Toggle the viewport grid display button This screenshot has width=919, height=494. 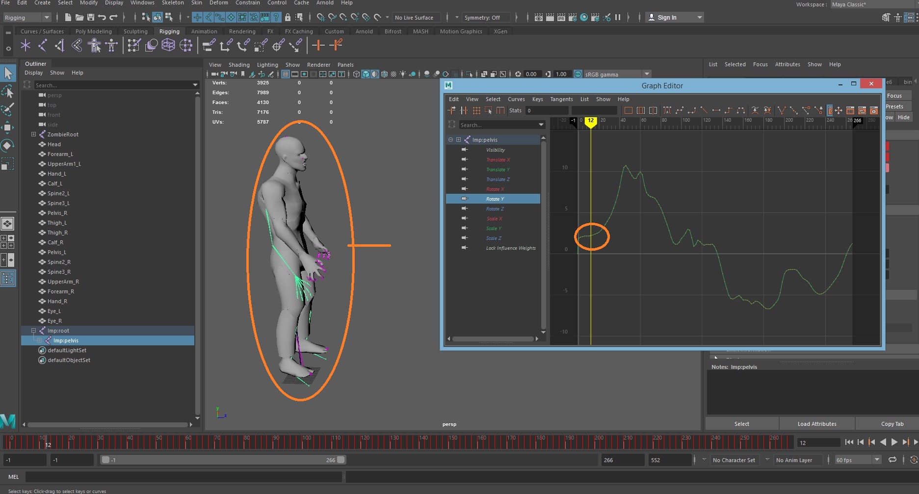point(286,74)
